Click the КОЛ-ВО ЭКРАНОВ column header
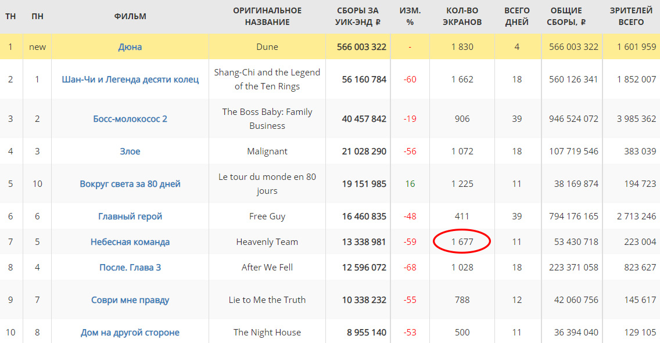Screen dimensions: 660x343 (462, 16)
